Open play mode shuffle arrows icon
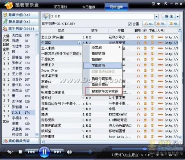Screen dimensions: 185x160 point(10,152)
